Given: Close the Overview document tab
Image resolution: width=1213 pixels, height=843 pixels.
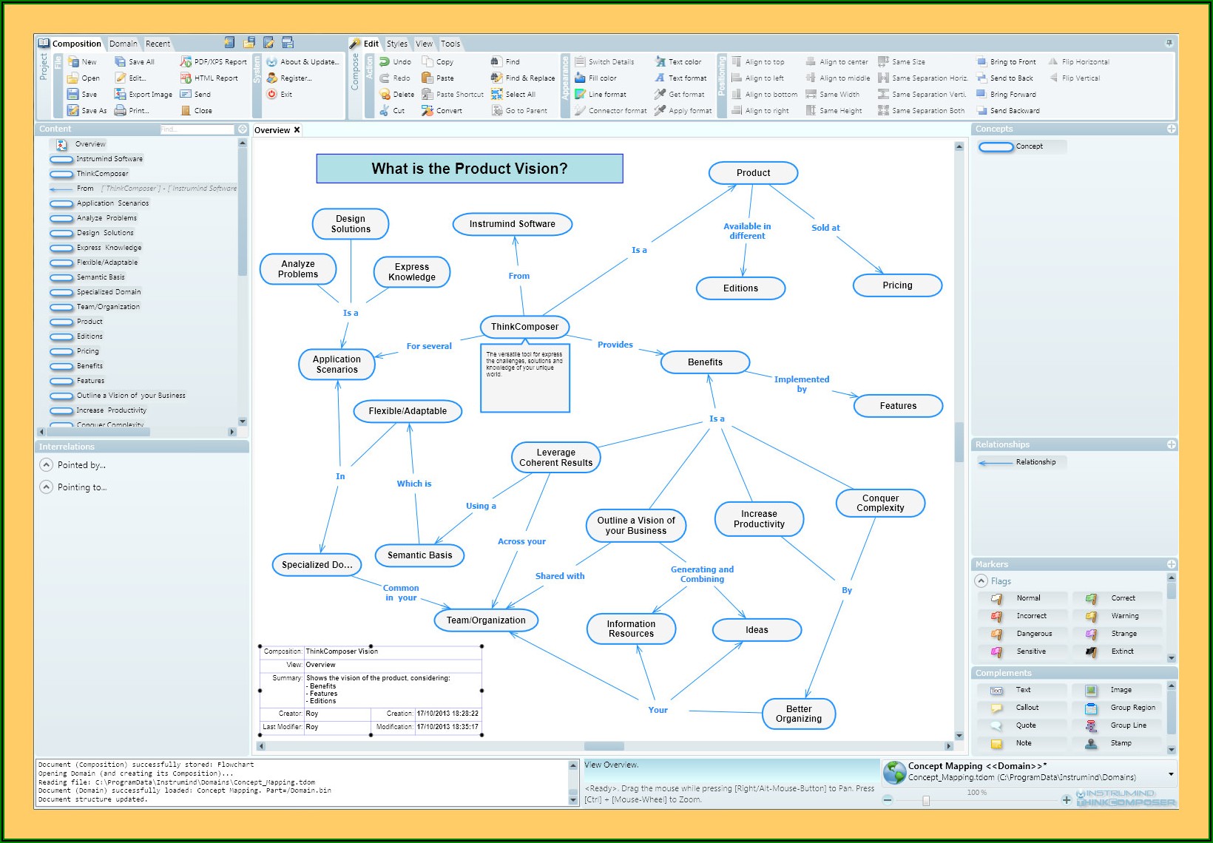Looking at the screenshot, I should click(x=297, y=130).
